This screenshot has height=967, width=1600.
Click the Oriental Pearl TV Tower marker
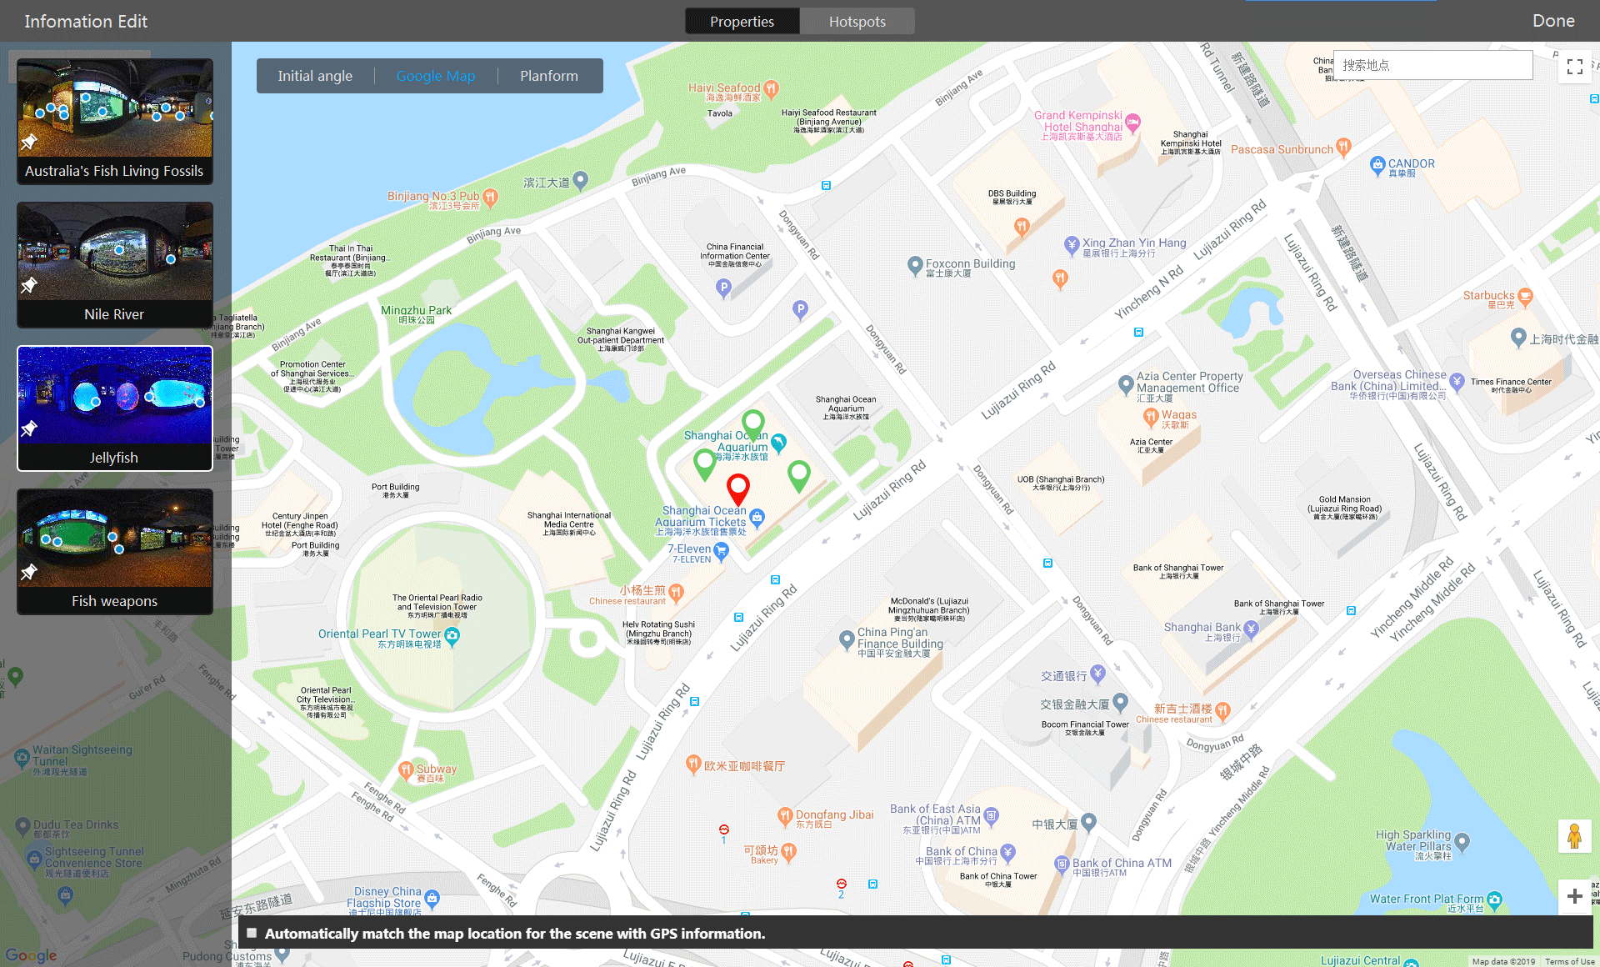click(x=452, y=636)
